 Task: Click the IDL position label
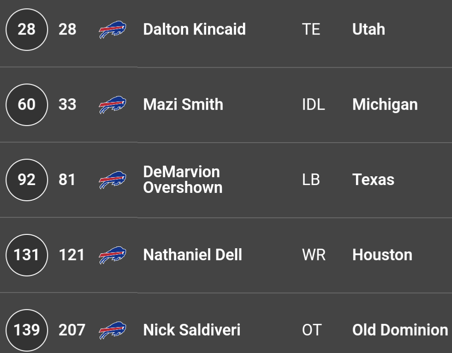click(x=313, y=105)
